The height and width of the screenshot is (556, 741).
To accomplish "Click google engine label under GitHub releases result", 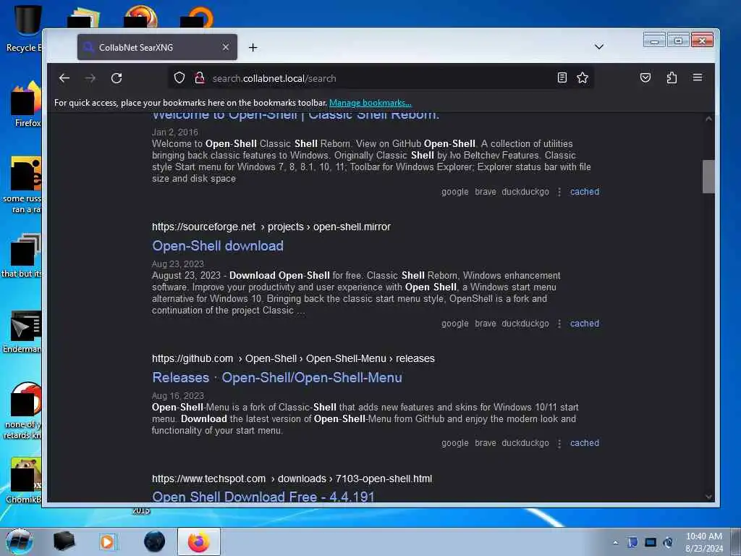I will click(x=454, y=443).
